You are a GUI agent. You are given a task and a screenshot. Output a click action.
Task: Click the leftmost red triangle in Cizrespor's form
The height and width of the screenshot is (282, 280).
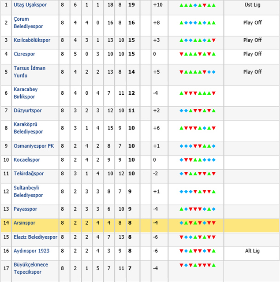click(x=181, y=54)
